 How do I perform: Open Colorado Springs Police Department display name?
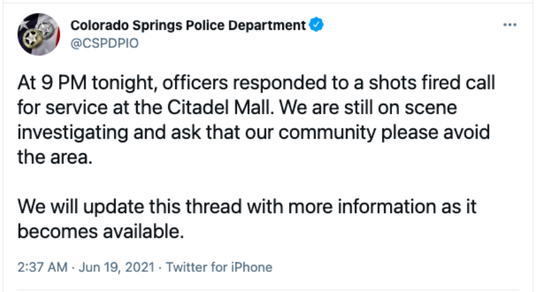pyautogui.click(x=188, y=25)
